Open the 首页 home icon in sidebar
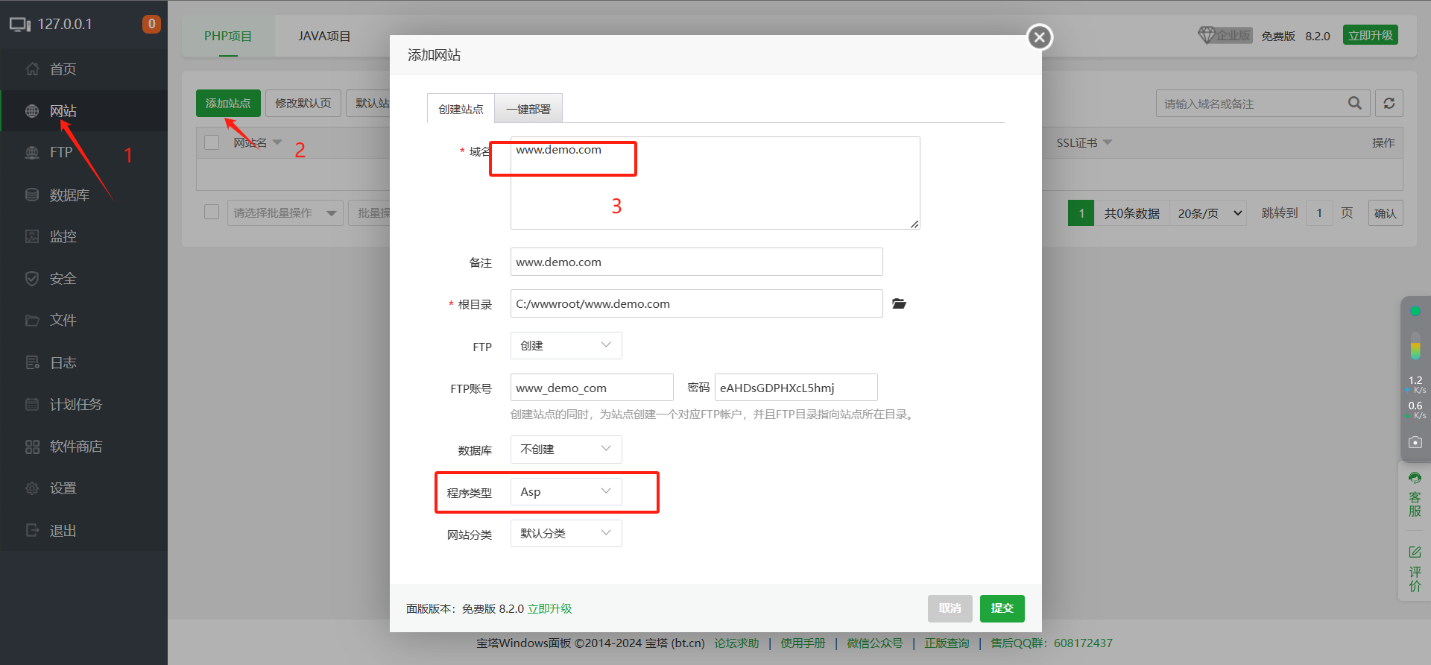The height and width of the screenshot is (665, 1431). point(32,69)
